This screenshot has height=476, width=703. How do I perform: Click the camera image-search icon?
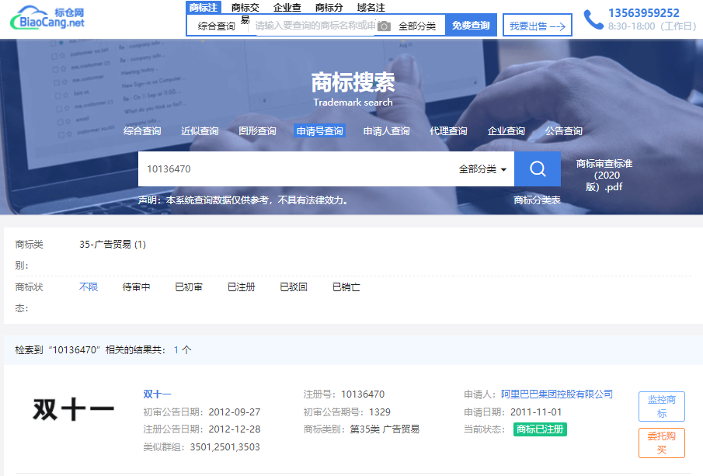coord(384,26)
